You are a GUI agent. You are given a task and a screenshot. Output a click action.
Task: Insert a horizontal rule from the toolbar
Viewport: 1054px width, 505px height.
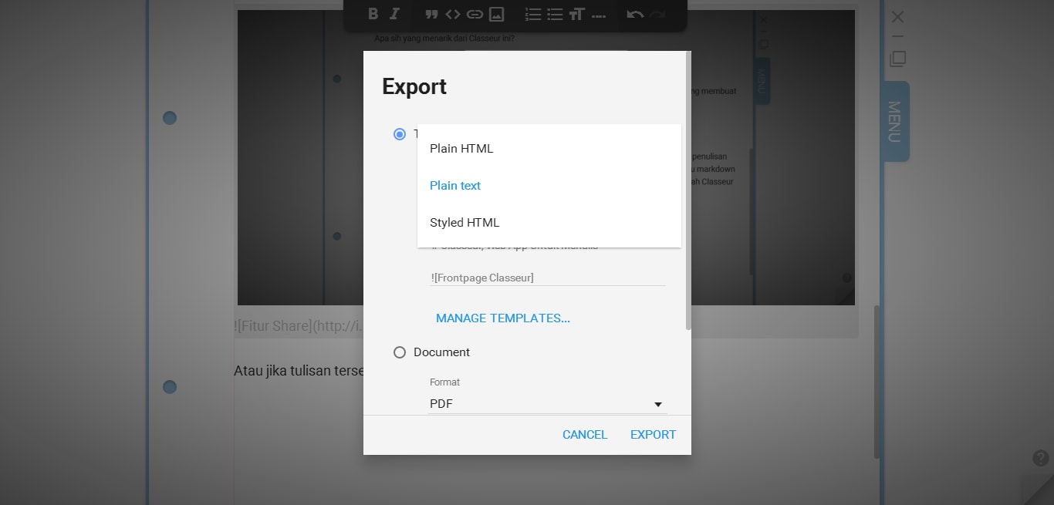(598, 15)
